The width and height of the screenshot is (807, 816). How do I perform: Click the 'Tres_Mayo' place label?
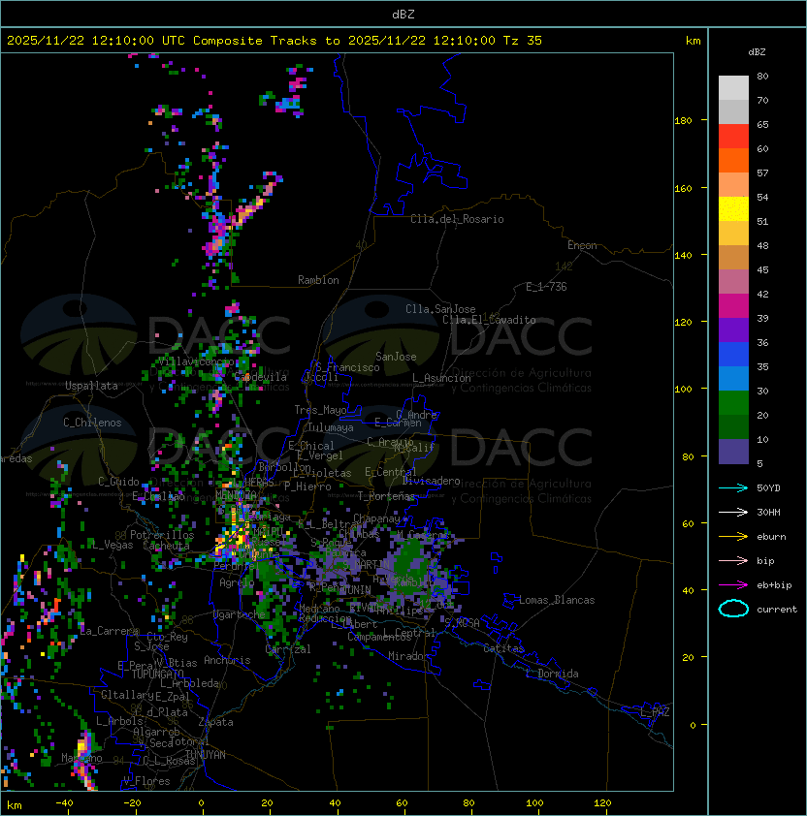pos(320,410)
